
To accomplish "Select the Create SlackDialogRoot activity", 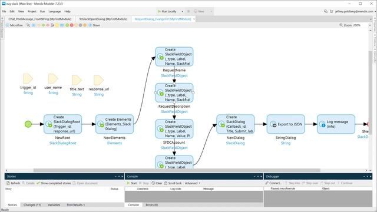I will 62,124.
